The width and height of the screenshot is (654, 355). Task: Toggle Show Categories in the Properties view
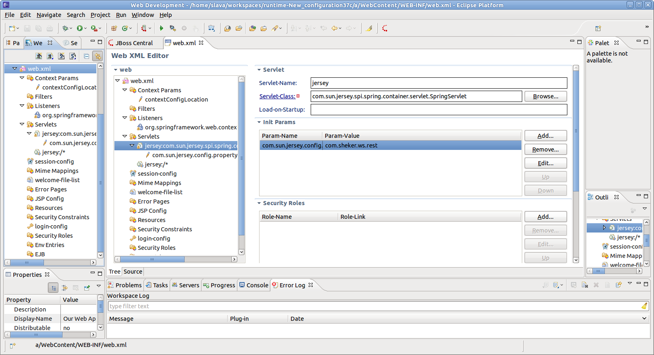click(x=53, y=288)
